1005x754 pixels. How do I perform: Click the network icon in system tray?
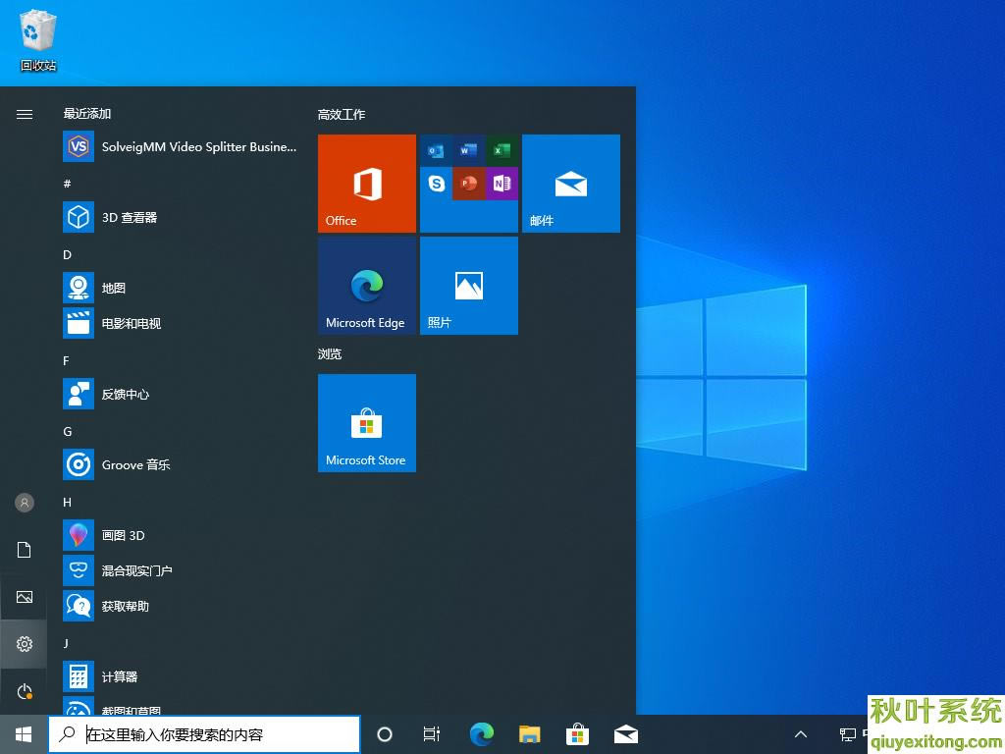pos(847,734)
